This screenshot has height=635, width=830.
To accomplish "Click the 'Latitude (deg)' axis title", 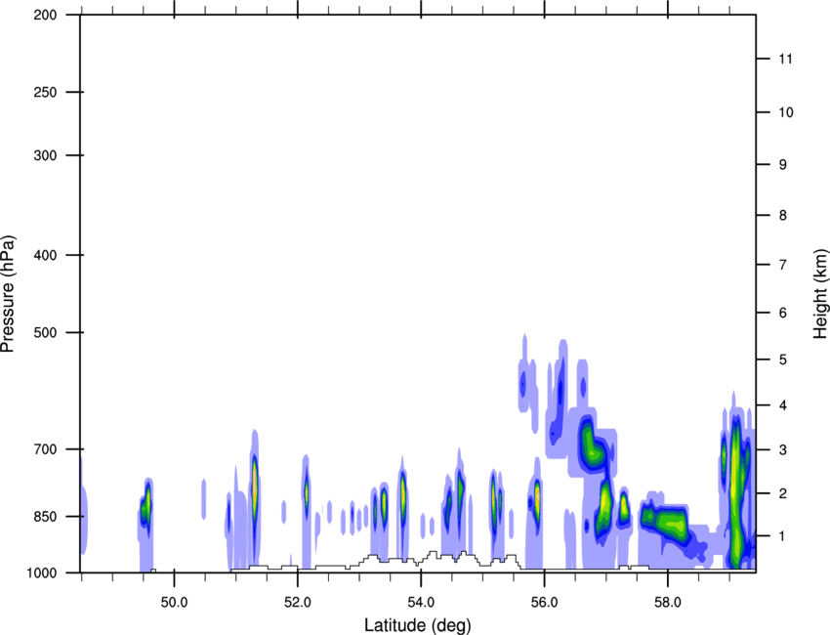I will [x=417, y=625].
